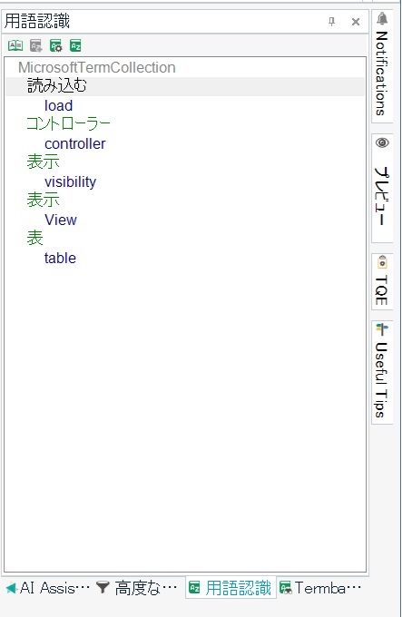
Task: Select the target term controller
Action: 74,143
